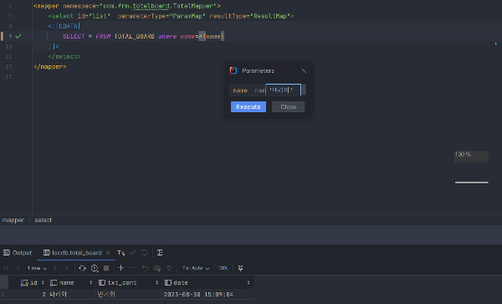
Task: Go to previous page of results
Action: (18, 268)
